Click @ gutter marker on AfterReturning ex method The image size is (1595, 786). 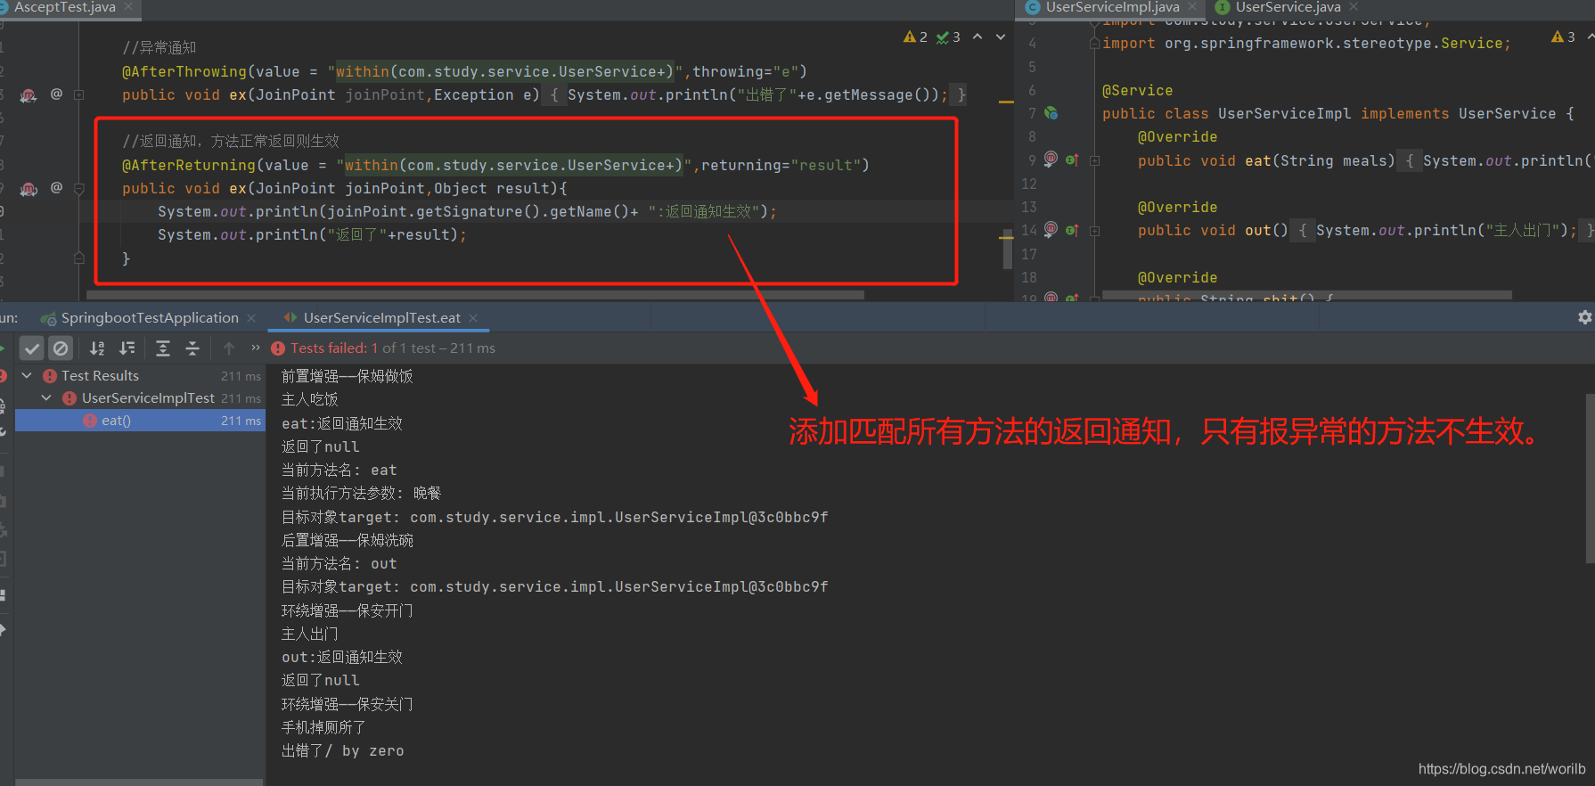pos(56,188)
